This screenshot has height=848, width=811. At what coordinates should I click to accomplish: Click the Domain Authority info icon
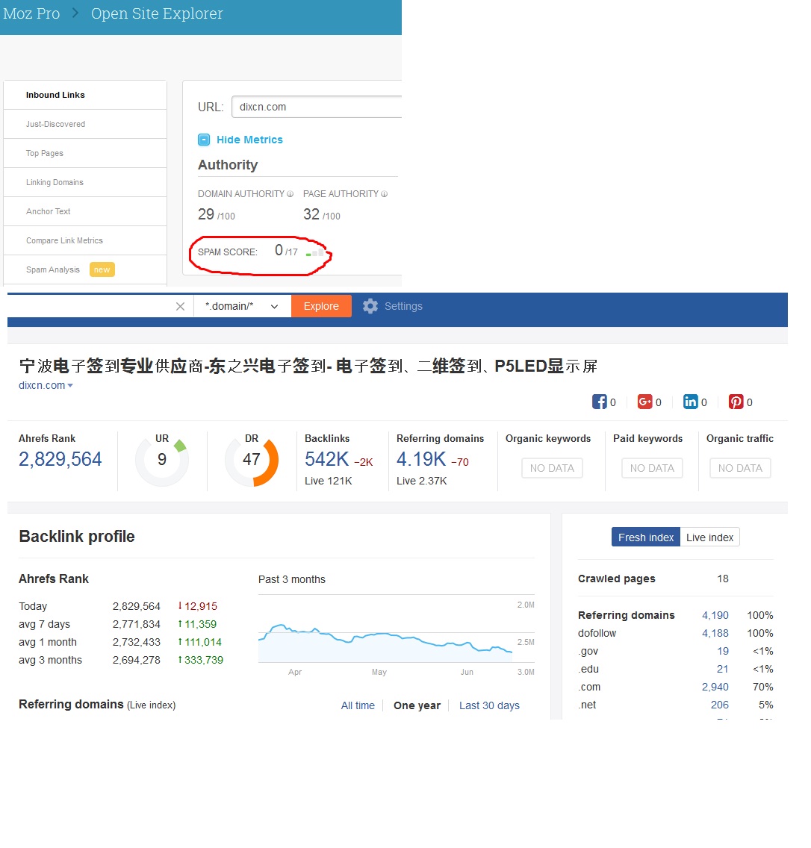(x=290, y=193)
